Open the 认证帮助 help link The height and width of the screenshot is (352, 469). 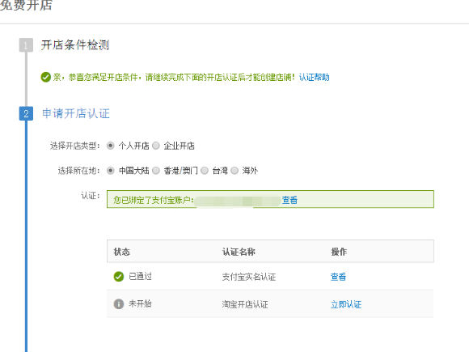(x=314, y=77)
